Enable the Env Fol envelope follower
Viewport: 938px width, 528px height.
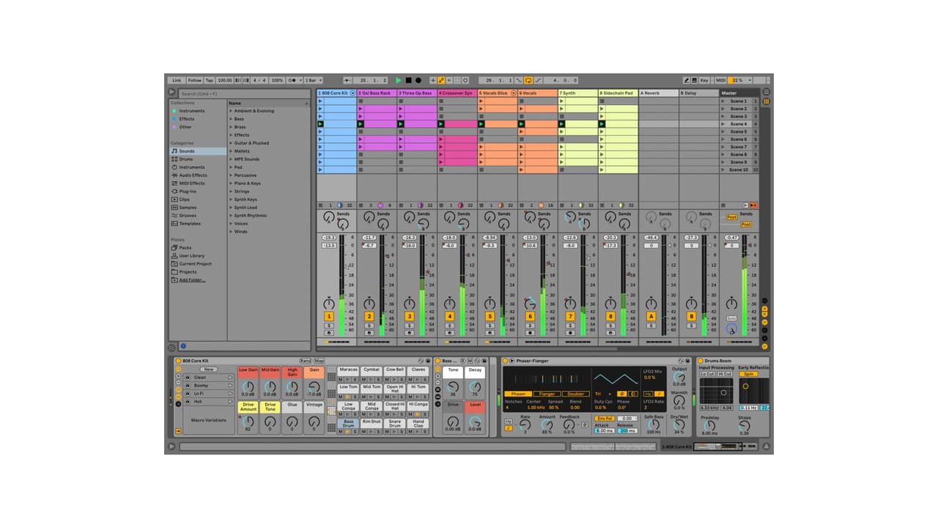pos(604,418)
